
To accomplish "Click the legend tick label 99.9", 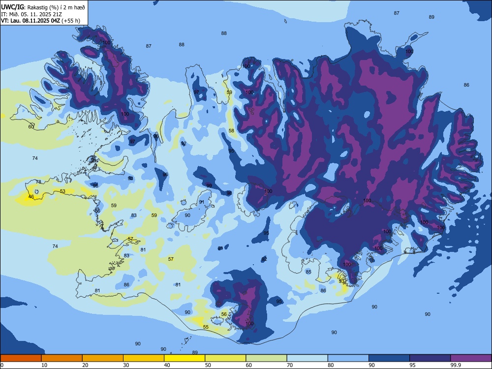I will tap(455, 365).
